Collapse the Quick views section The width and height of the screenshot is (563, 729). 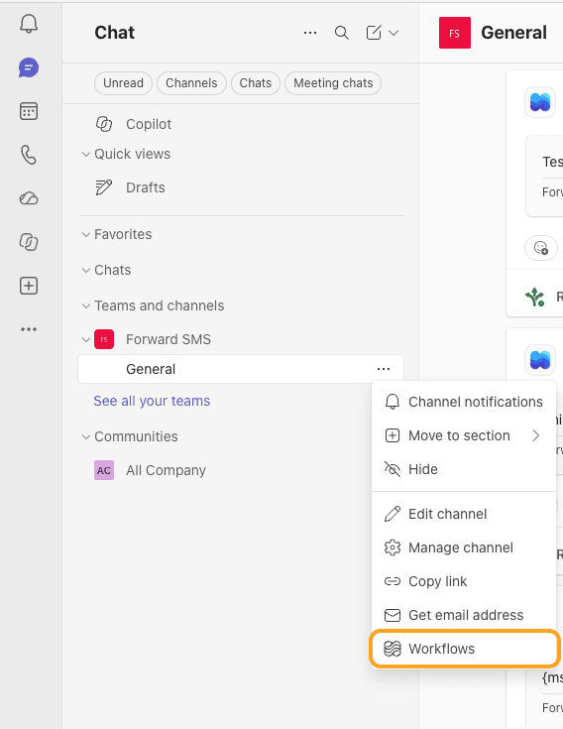[x=86, y=154]
